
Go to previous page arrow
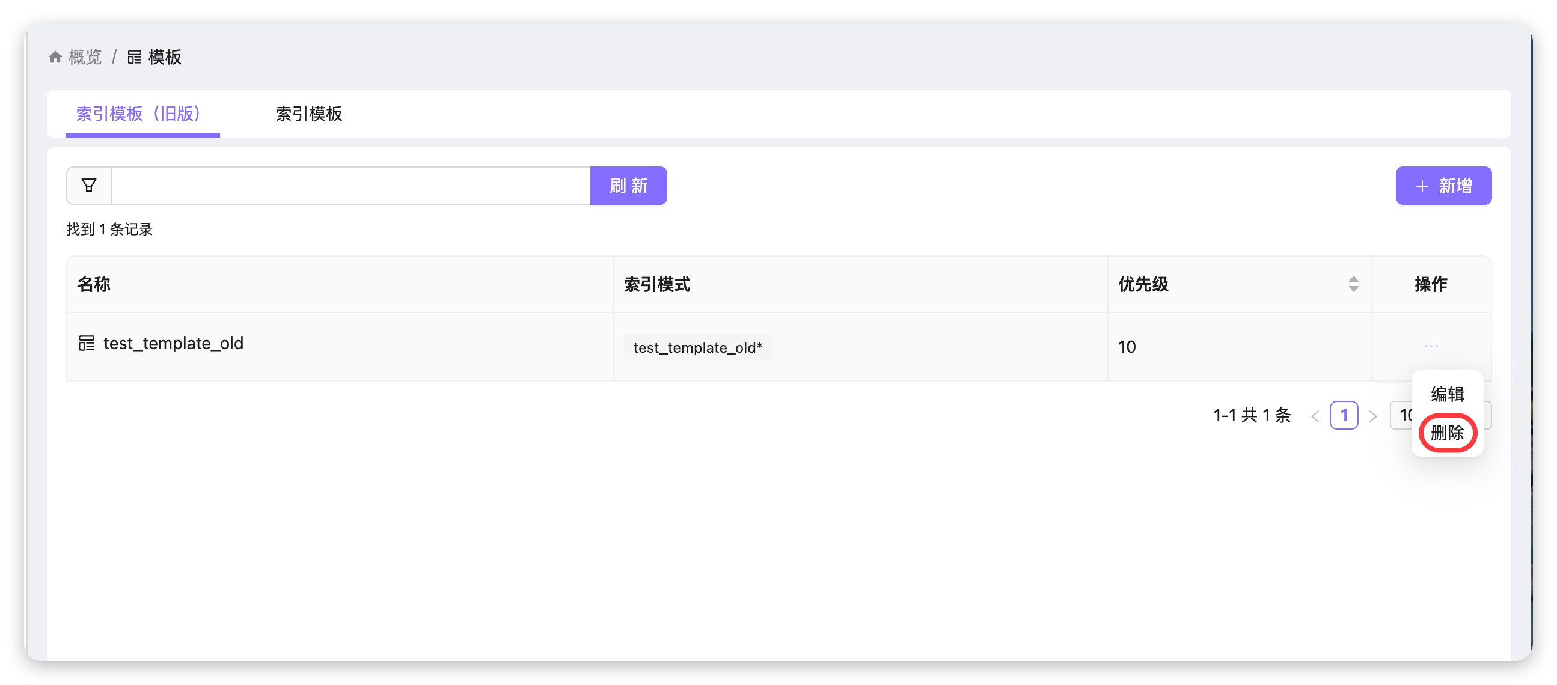1315,416
